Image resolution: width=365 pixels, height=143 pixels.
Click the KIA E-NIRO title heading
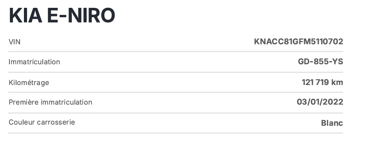[x=62, y=15]
